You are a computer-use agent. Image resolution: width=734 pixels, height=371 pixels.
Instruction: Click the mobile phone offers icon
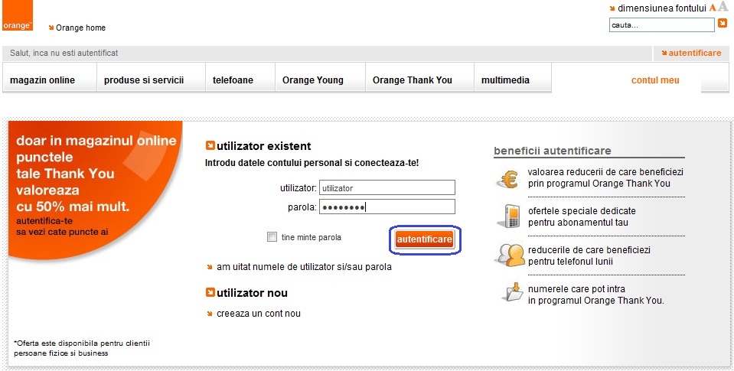(x=508, y=216)
